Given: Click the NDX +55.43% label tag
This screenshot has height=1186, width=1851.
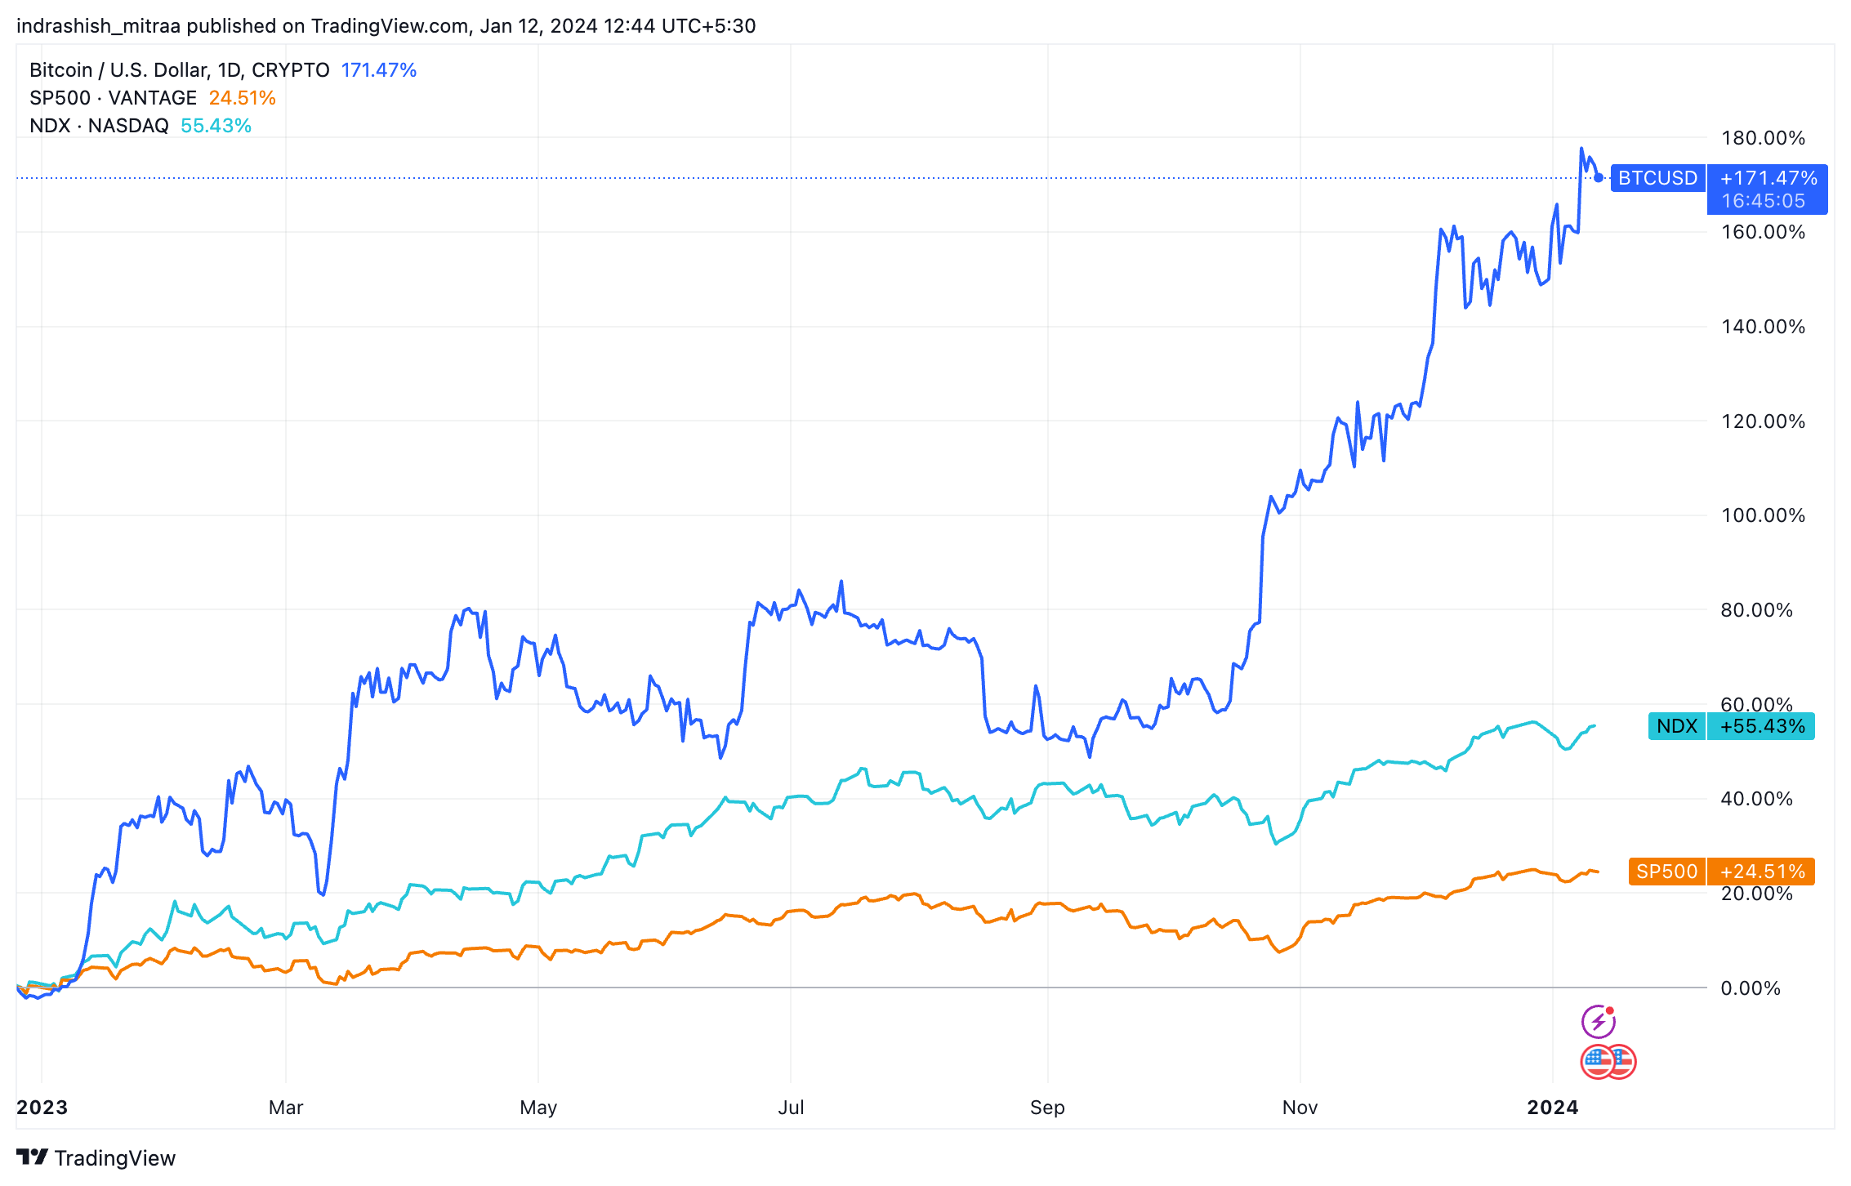Looking at the screenshot, I should coord(1732,726).
